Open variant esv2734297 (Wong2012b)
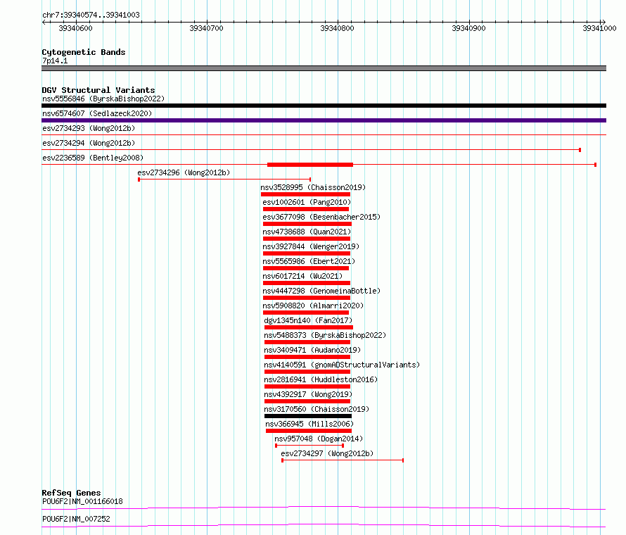The image size is (626, 535). [x=327, y=453]
